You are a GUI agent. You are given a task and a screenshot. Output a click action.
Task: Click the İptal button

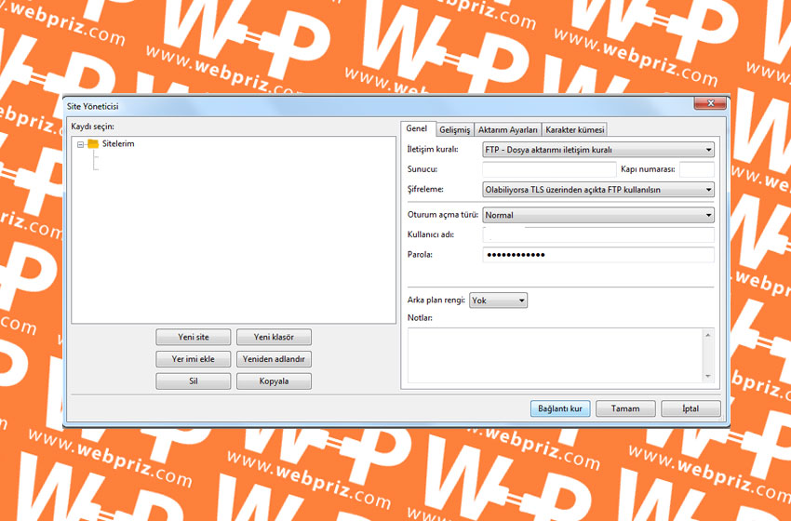coord(690,408)
